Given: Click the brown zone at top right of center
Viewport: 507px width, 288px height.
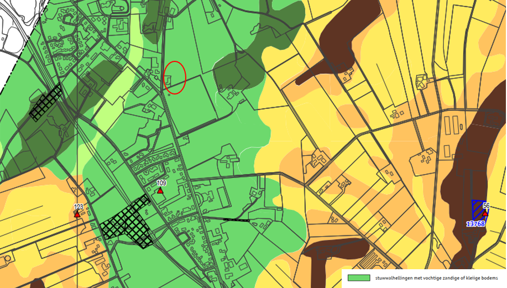Looking at the screenshot, I should pyautogui.click(x=332, y=44).
